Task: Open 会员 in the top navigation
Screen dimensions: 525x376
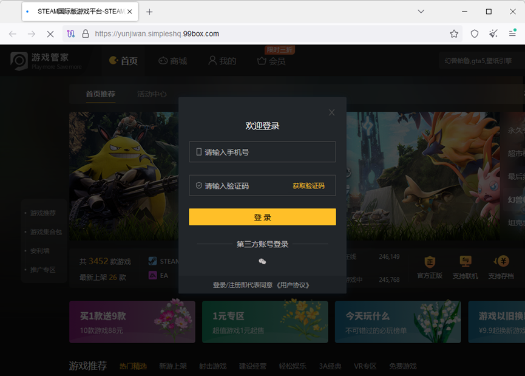Action: [271, 61]
